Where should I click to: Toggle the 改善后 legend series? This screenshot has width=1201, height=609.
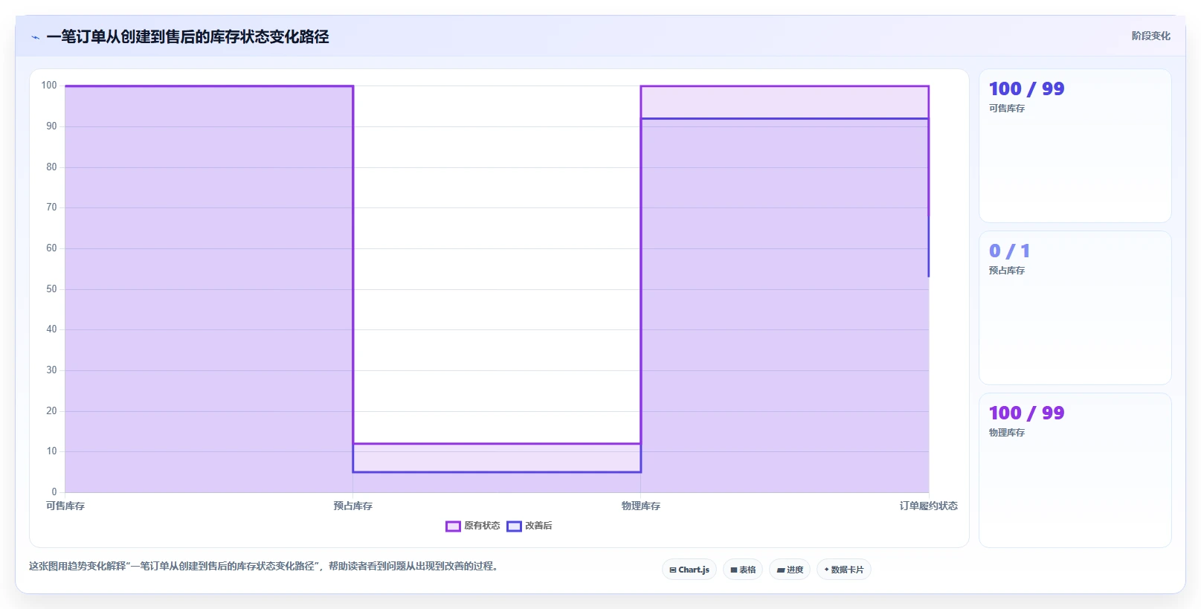(x=529, y=526)
